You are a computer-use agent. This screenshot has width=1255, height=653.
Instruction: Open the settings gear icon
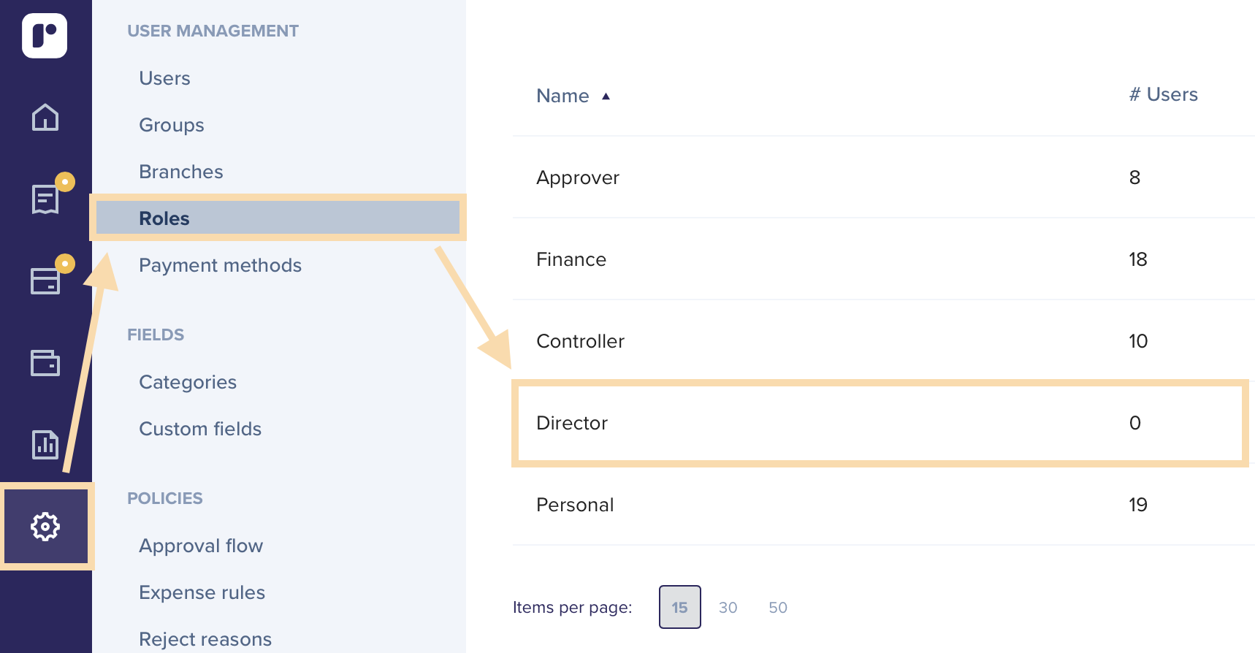[45, 526]
